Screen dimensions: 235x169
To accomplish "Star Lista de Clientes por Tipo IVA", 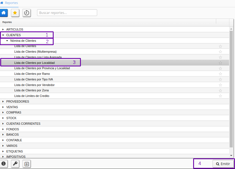I will pos(220,79).
